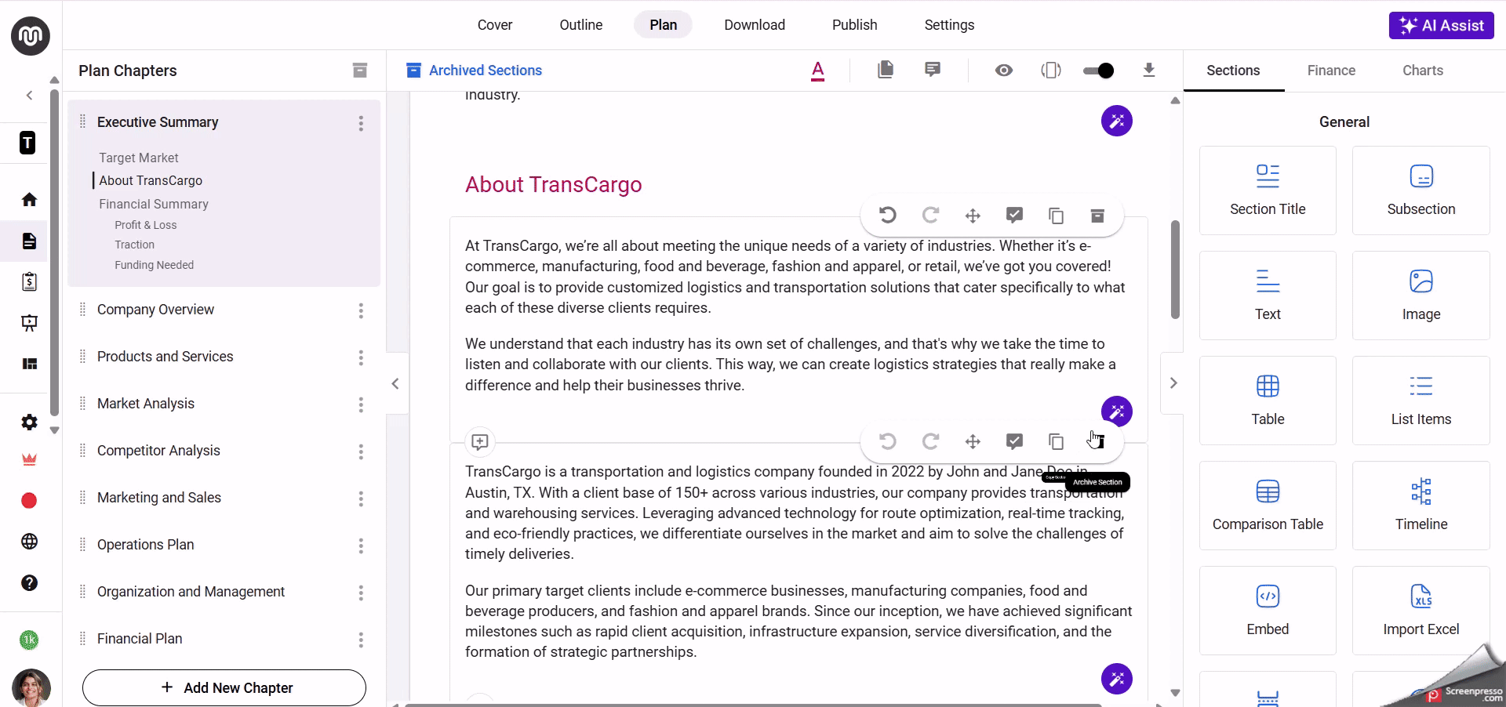The width and height of the screenshot is (1506, 707).
Task: Open options menu for Marketing and Sales
Action: pos(361,499)
